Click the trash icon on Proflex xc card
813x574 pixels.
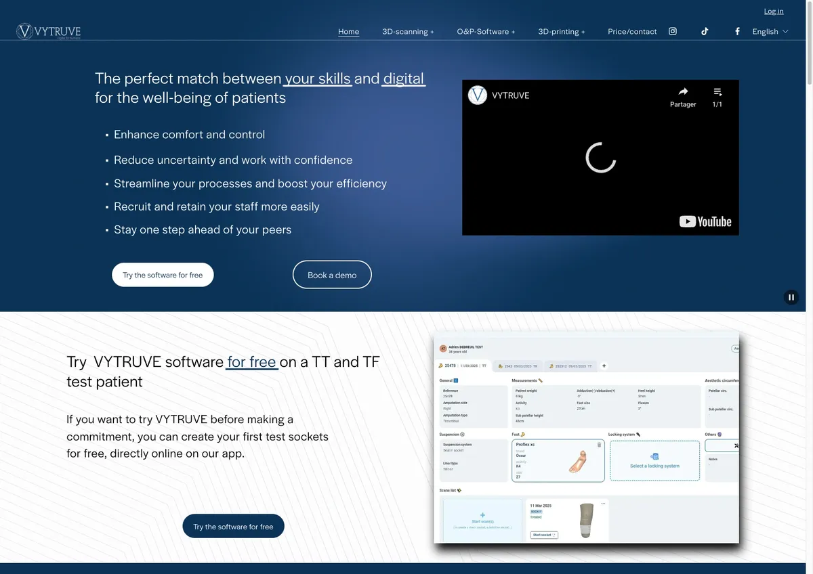[599, 445]
